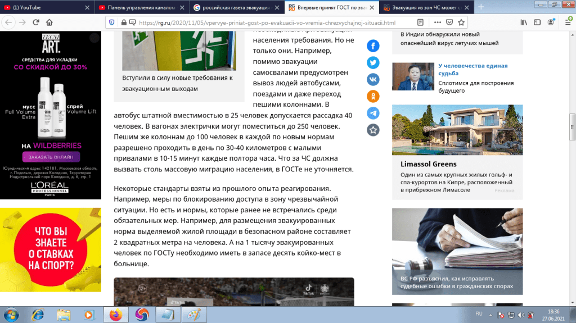Reload the page with the refresh button
The height and width of the screenshot is (323, 576).
pos(36,22)
